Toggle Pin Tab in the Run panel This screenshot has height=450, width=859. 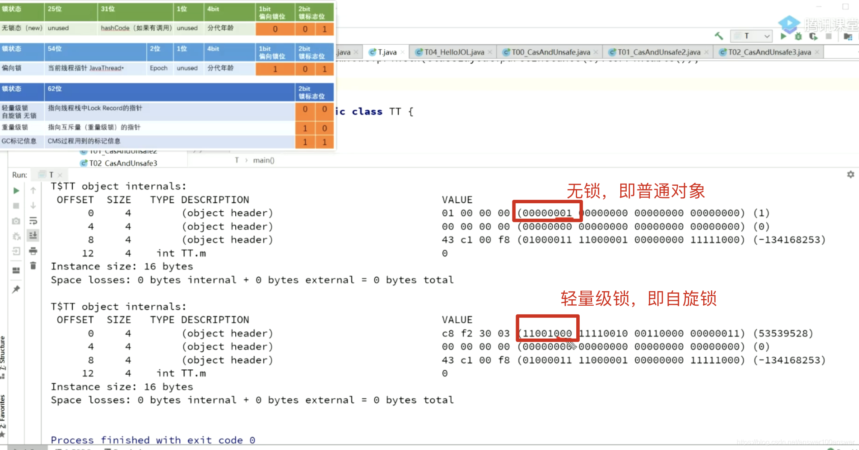coord(16,289)
